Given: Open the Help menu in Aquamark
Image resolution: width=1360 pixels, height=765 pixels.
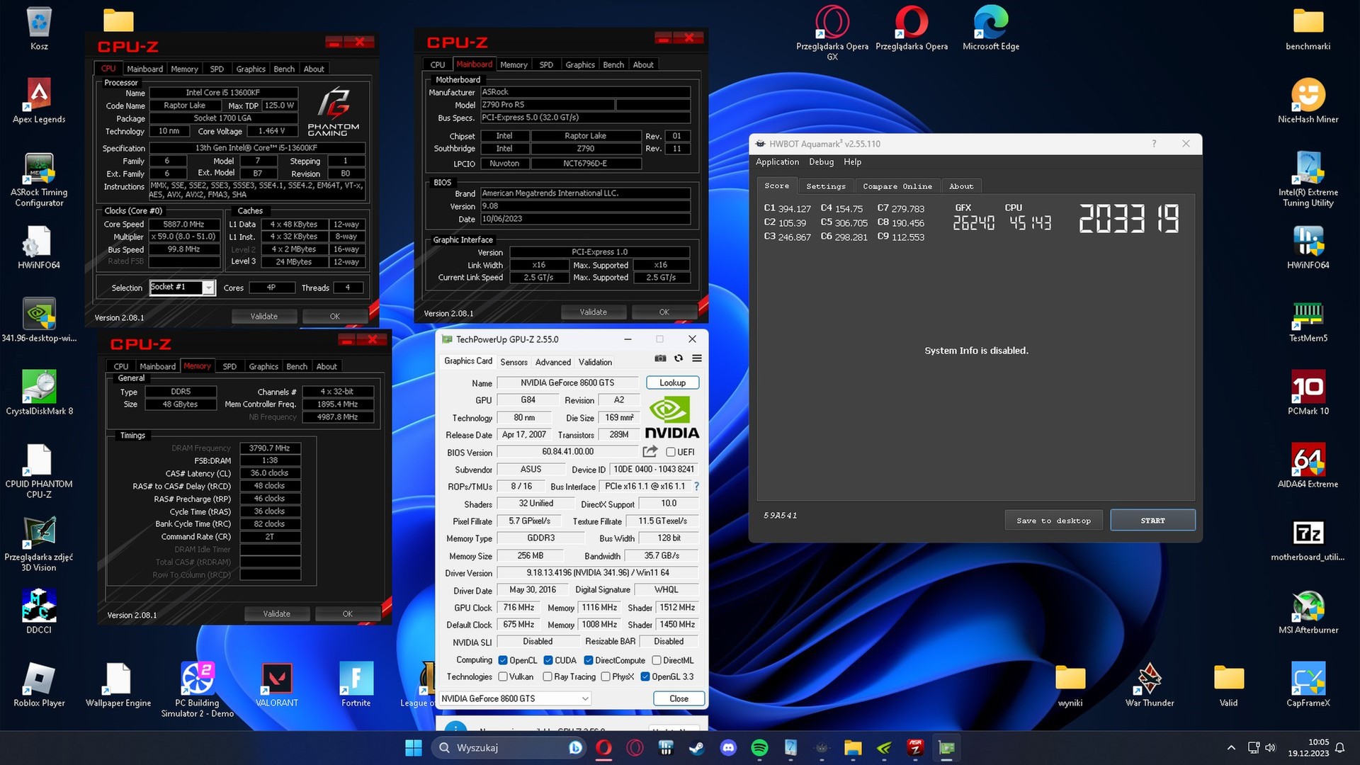Looking at the screenshot, I should pyautogui.click(x=852, y=162).
